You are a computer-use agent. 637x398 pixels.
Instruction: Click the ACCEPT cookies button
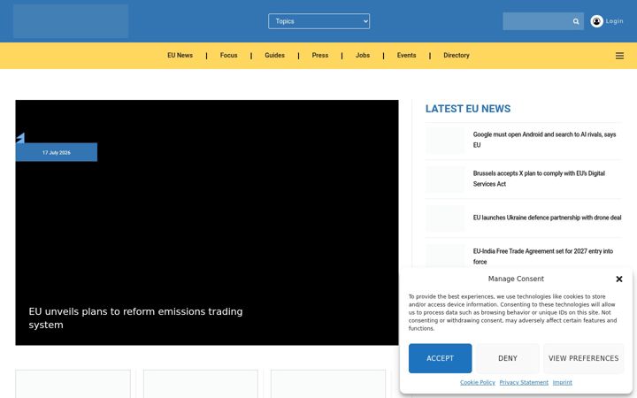click(x=440, y=358)
